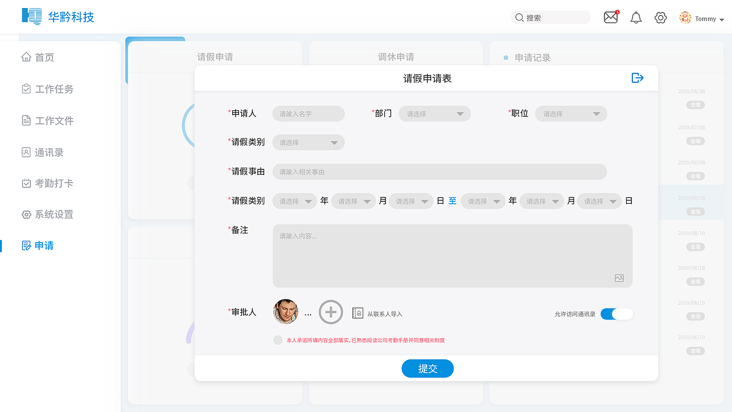Click the 2019/06/28 record date
This screenshot has width=732, height=412.
pyautogui.click(x=691, y=91)
